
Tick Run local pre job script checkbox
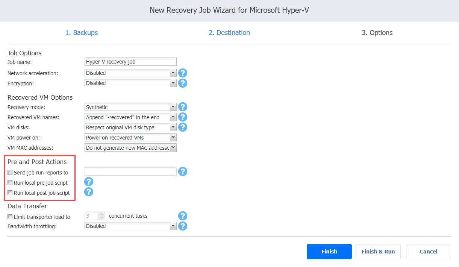click(10, 183)
